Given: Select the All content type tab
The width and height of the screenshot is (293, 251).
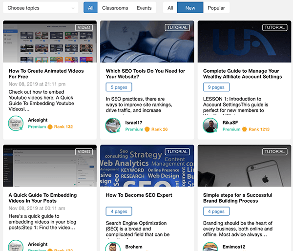Looking at the screenshot, I should click(x=91, y=8).
